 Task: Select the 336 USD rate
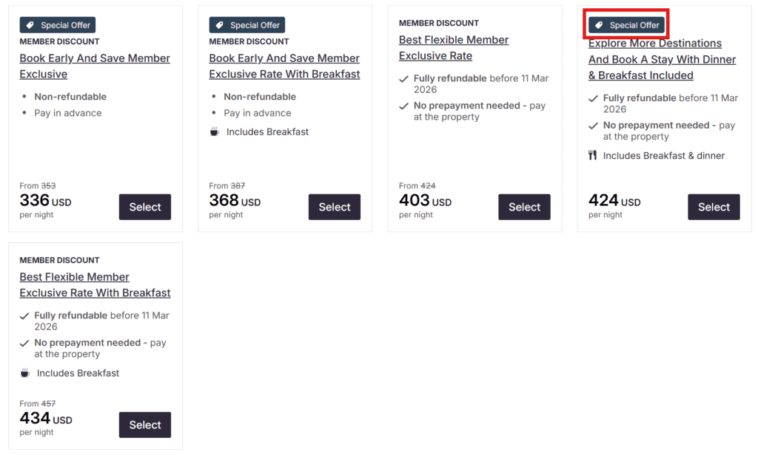point(145,207)
